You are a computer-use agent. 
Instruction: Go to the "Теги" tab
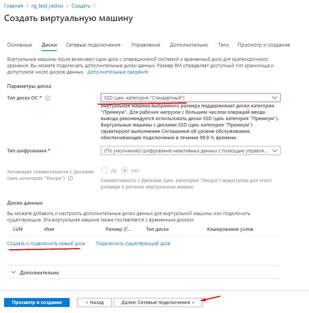223,45
